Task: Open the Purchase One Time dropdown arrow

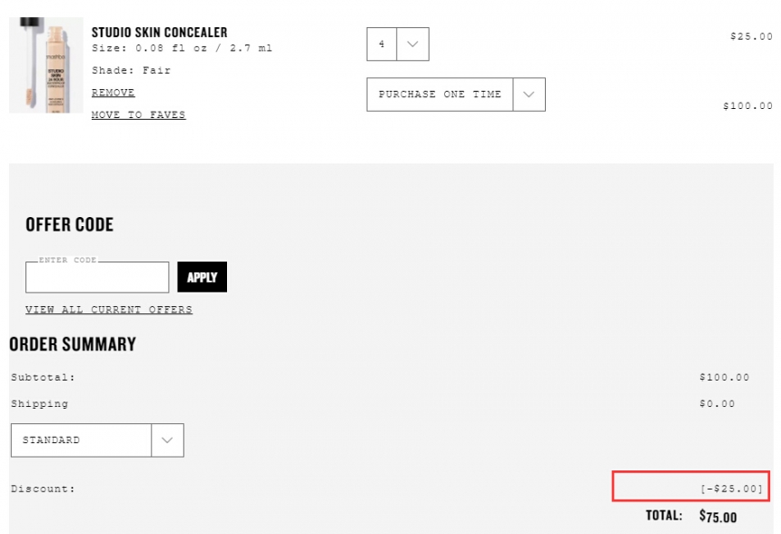Action: click(529, 94)
